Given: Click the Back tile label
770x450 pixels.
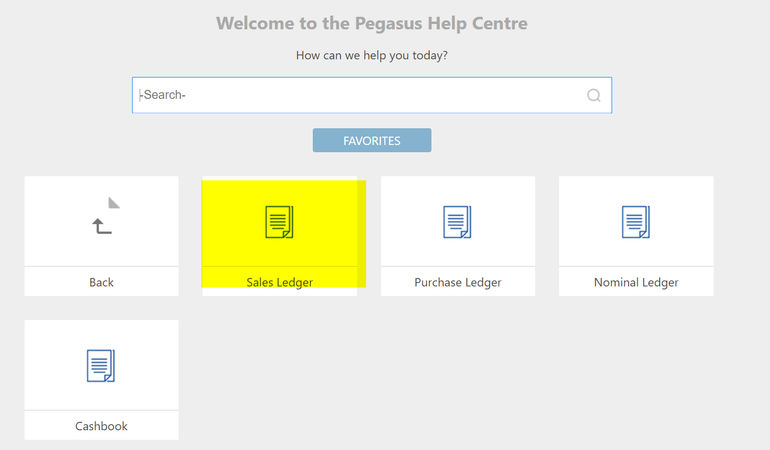Looking at the screenshot, I should pos(101,282).
